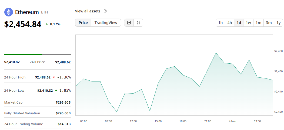Click the -1.36% percentage
This screenshot has width=284, height=130.
click(64, 77)
